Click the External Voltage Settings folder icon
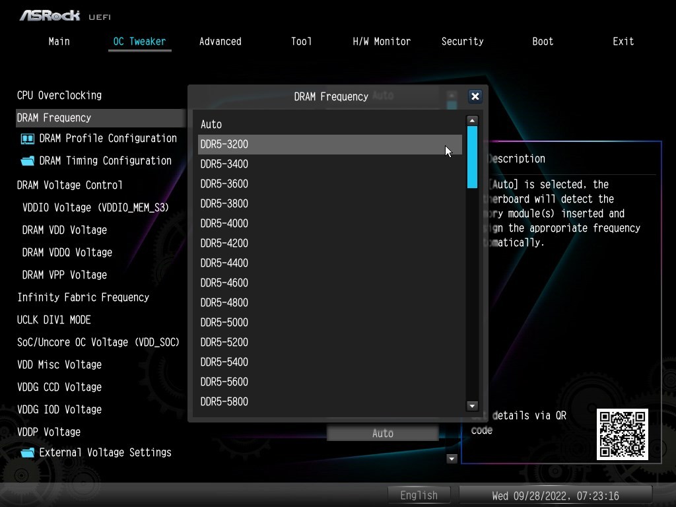 tap(27, 453)
